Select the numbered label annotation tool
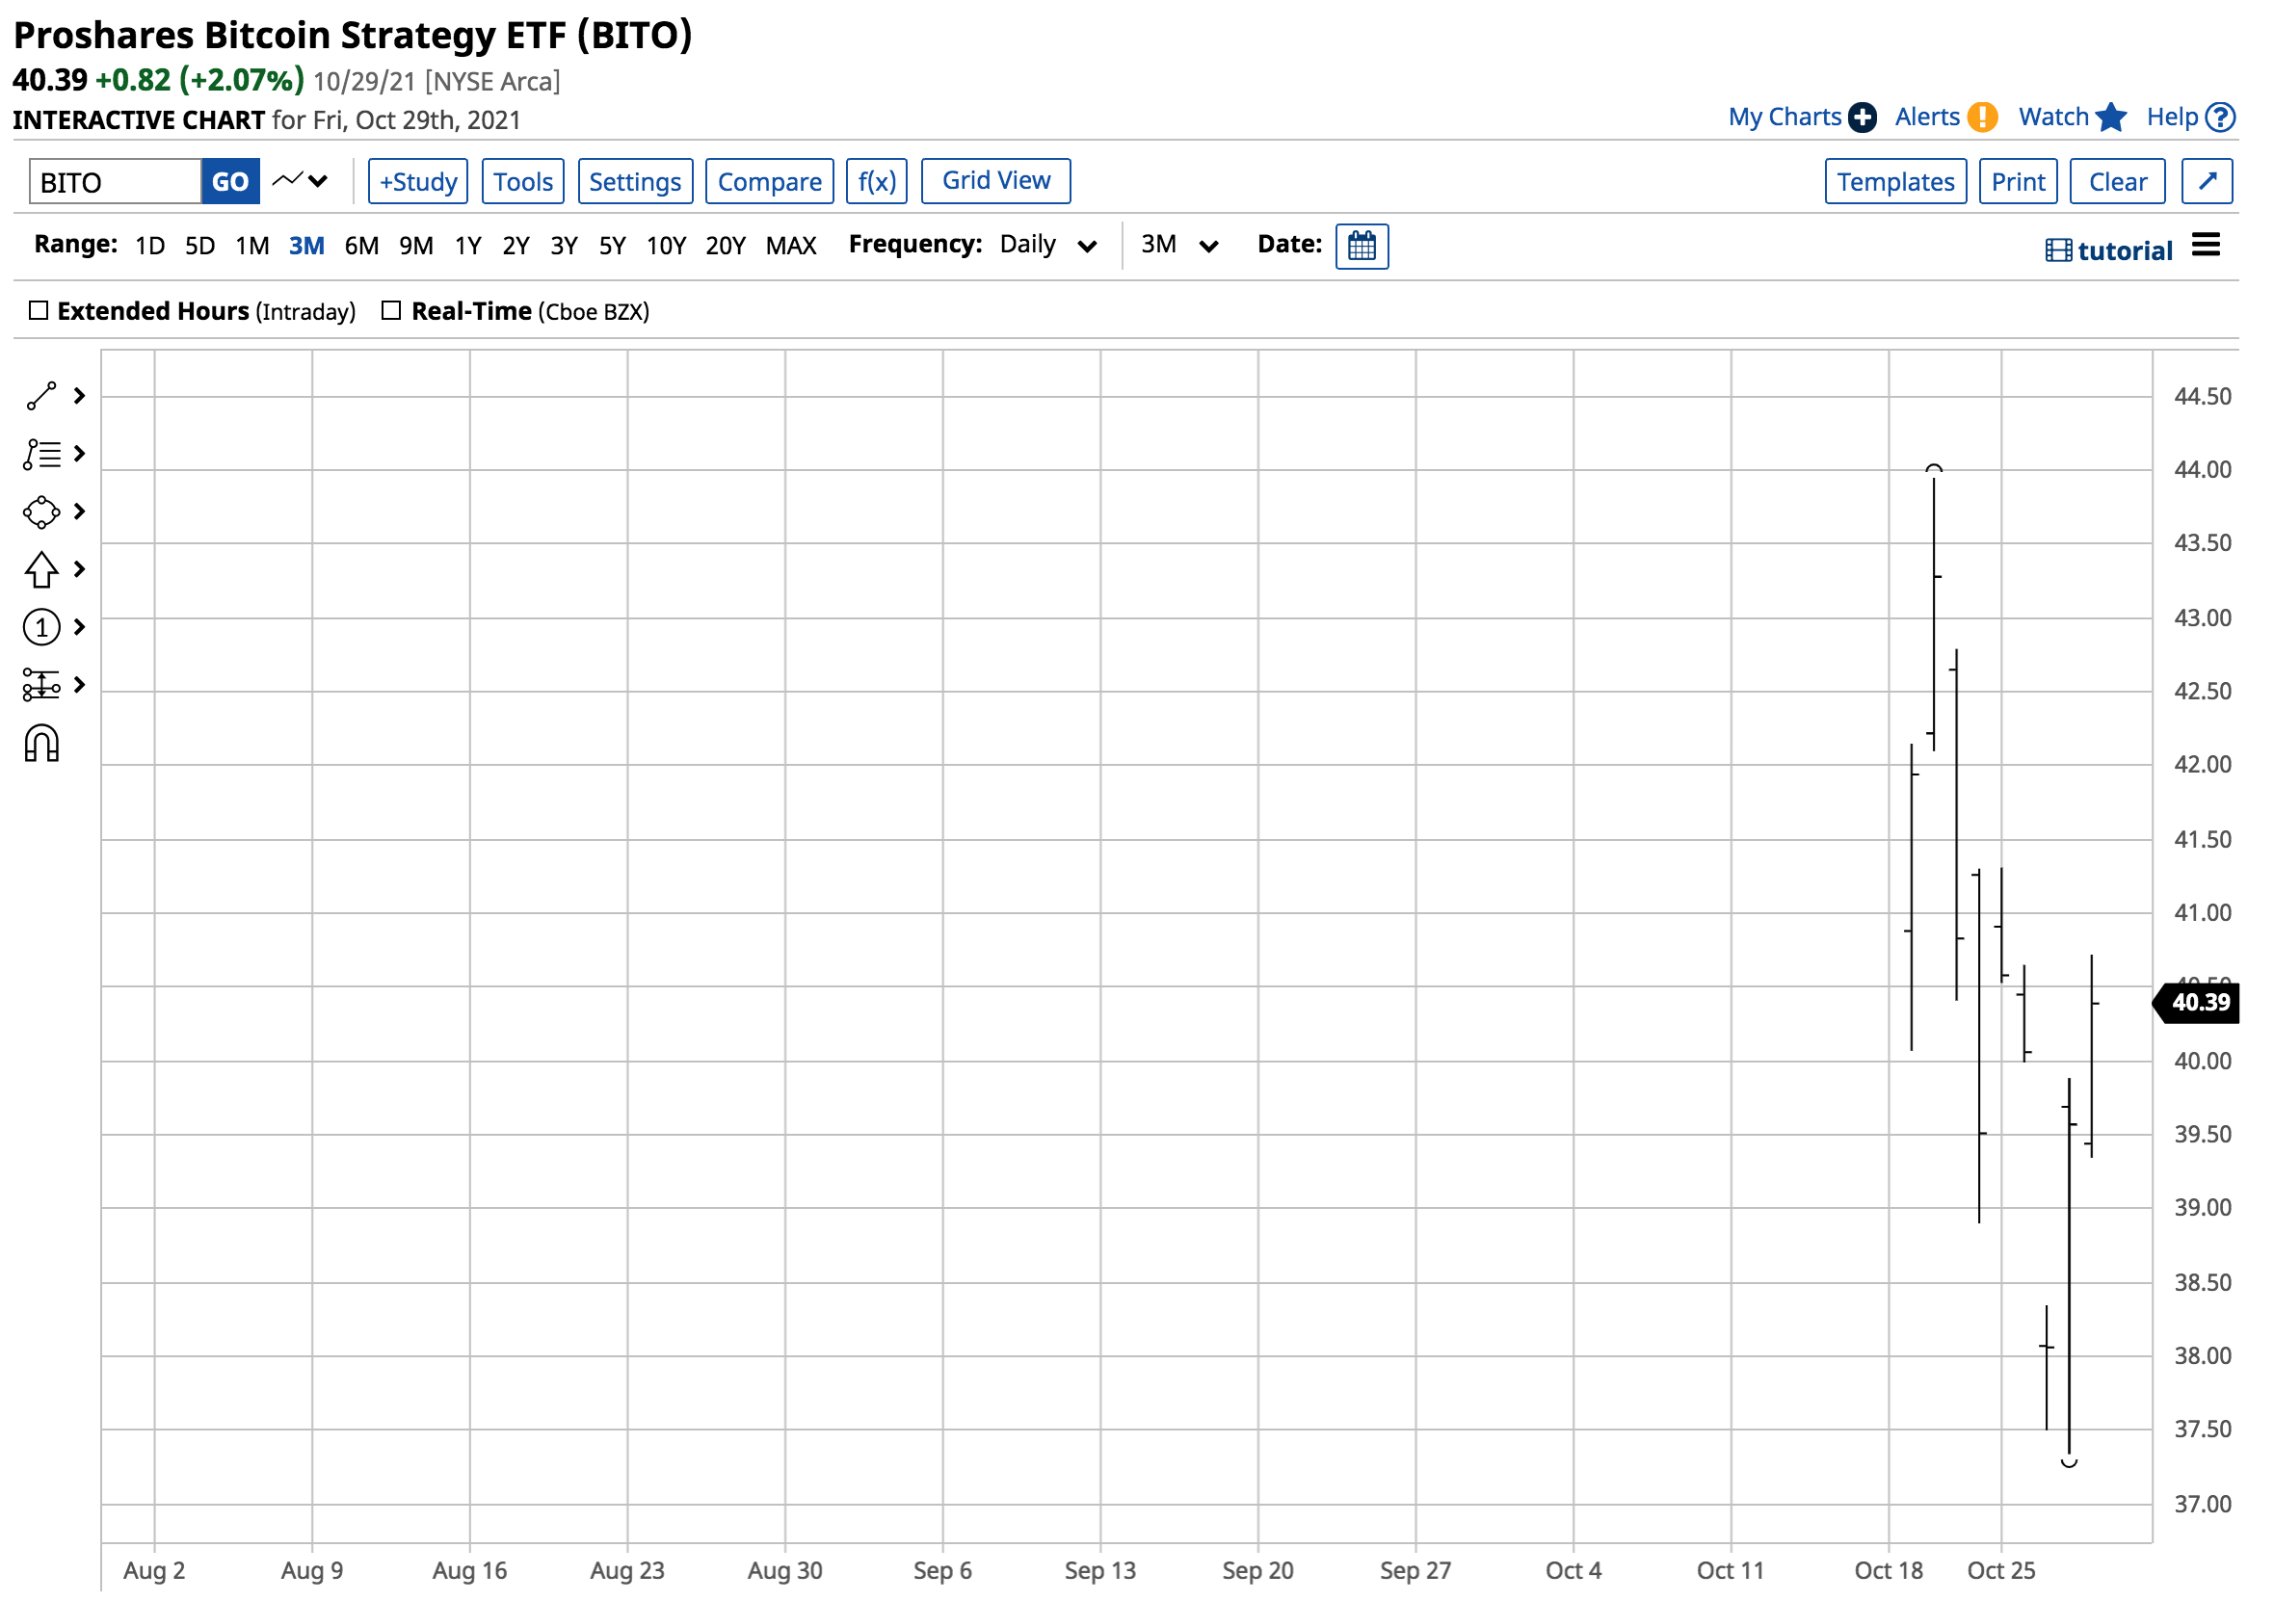Screen dimensions: 2274x1601 coord(41,627)
